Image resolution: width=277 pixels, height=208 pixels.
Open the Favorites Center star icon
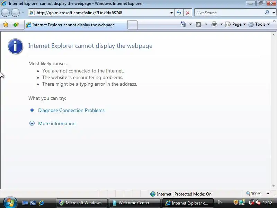pyautogui.click(x=6, y=24)
